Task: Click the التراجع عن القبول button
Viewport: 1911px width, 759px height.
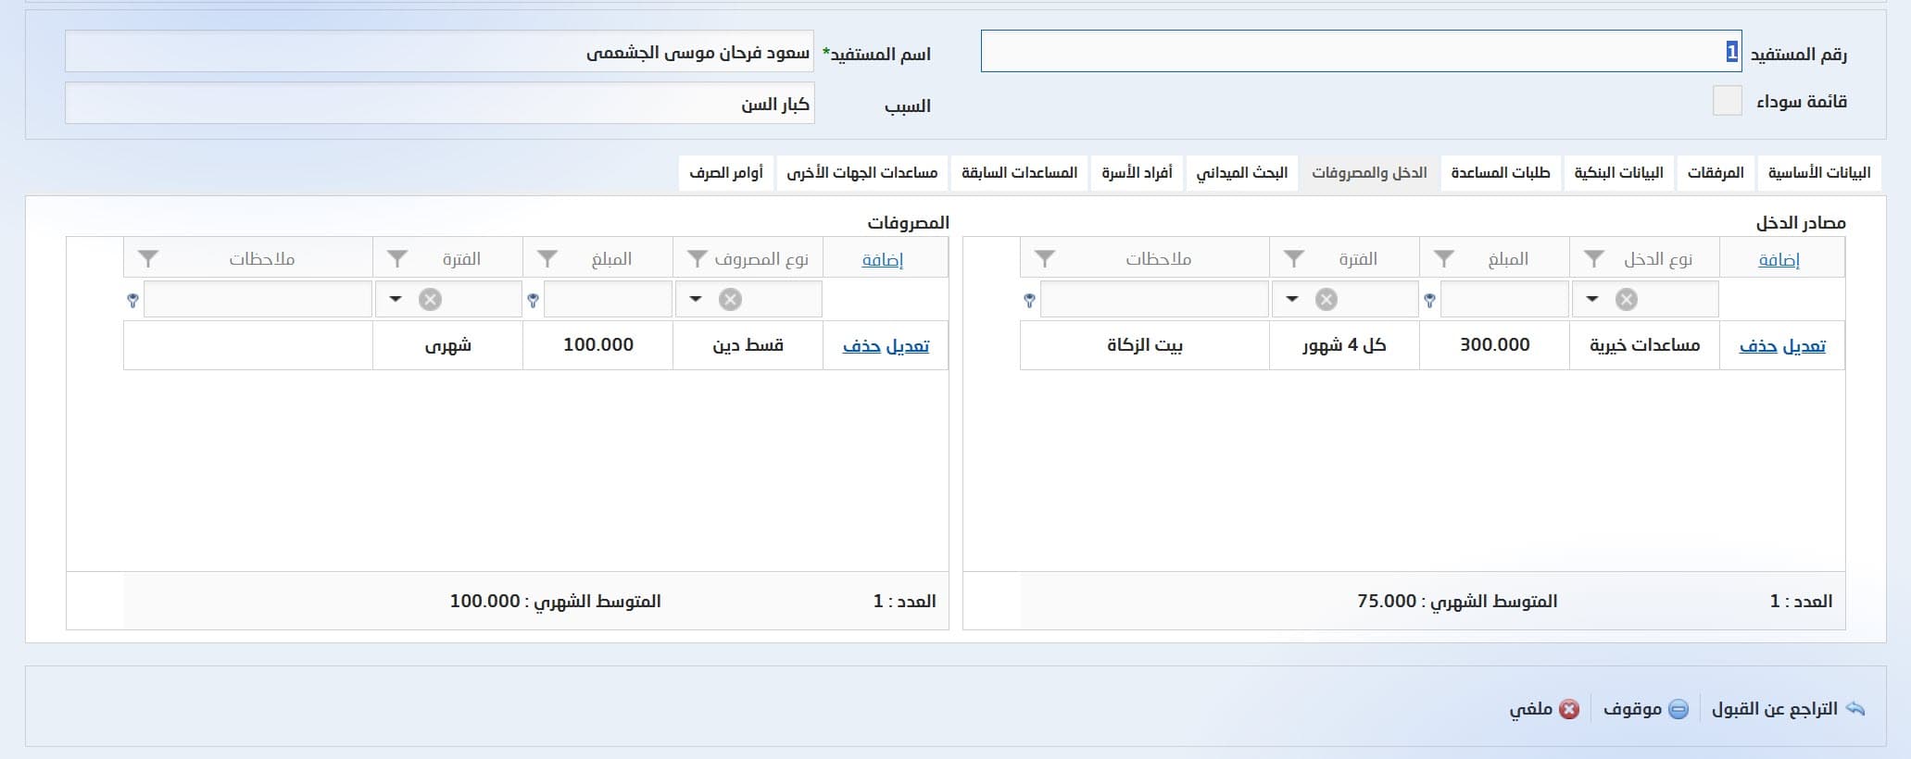Action: coord(1788,709)
